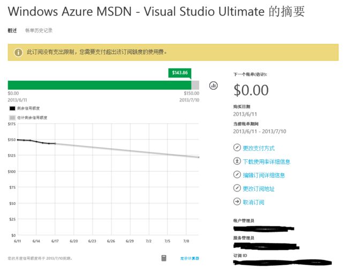
Task: Open the 更改订阅地址 link
Action: [259, 189]
